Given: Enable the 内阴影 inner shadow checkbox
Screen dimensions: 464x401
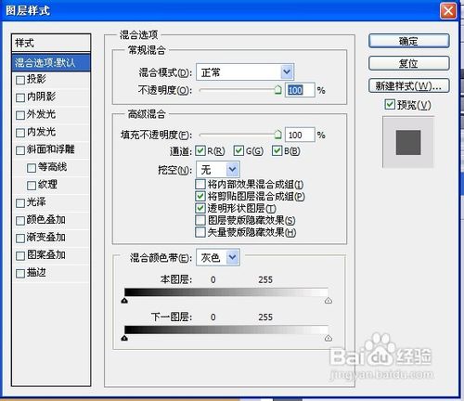Looking at the screenshot, I should pyautogui.click(x=20, y=97).
